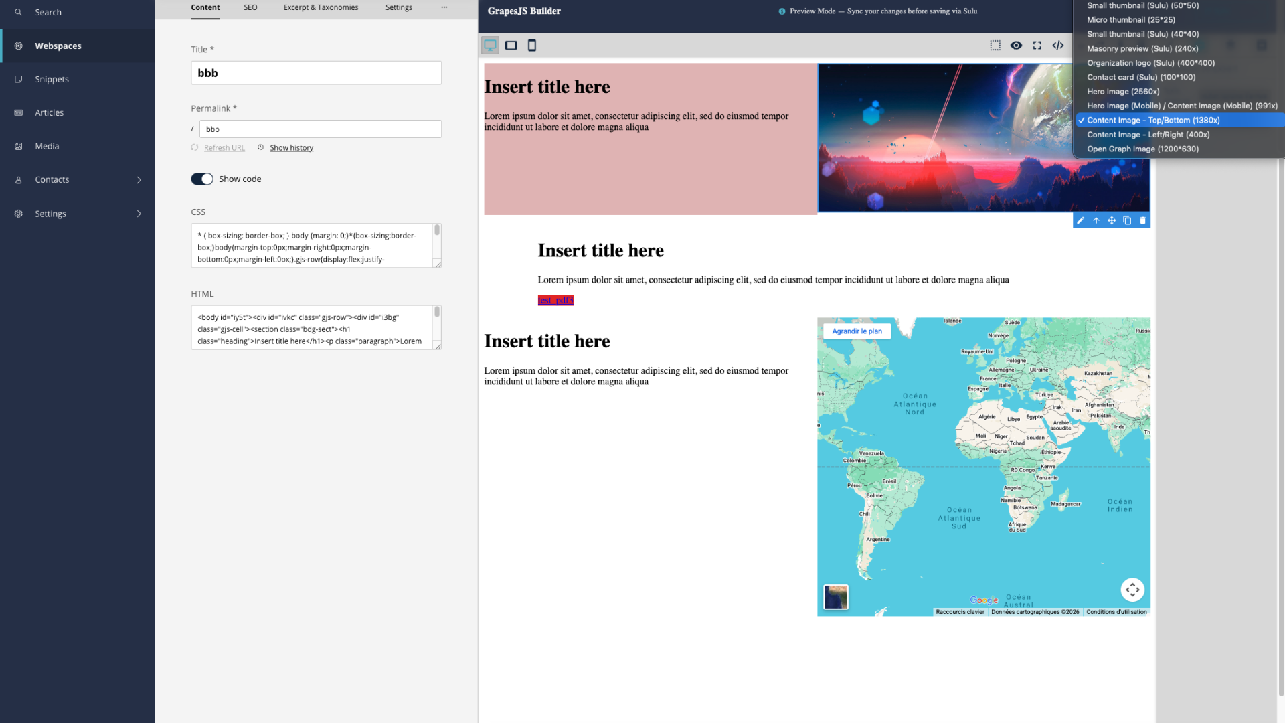Switch canvas to mobile device view
This screenshot has height=723, width=1285.
[532, 46]
